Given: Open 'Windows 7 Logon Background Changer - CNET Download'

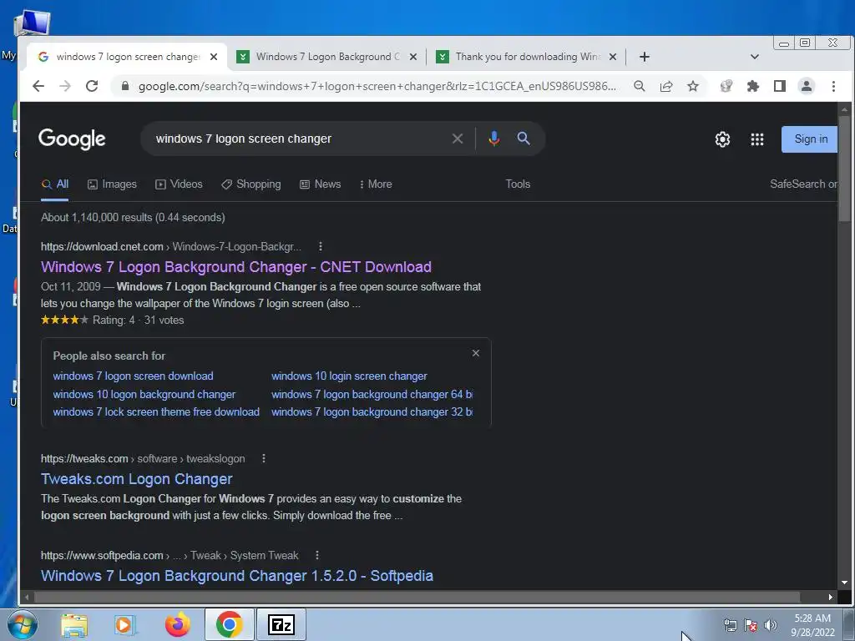Looking at the screenshot, I should coord(236,267).
